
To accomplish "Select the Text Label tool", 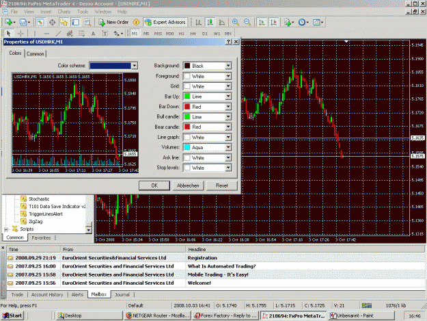I will pyautogui.click(x=105, y=34).
